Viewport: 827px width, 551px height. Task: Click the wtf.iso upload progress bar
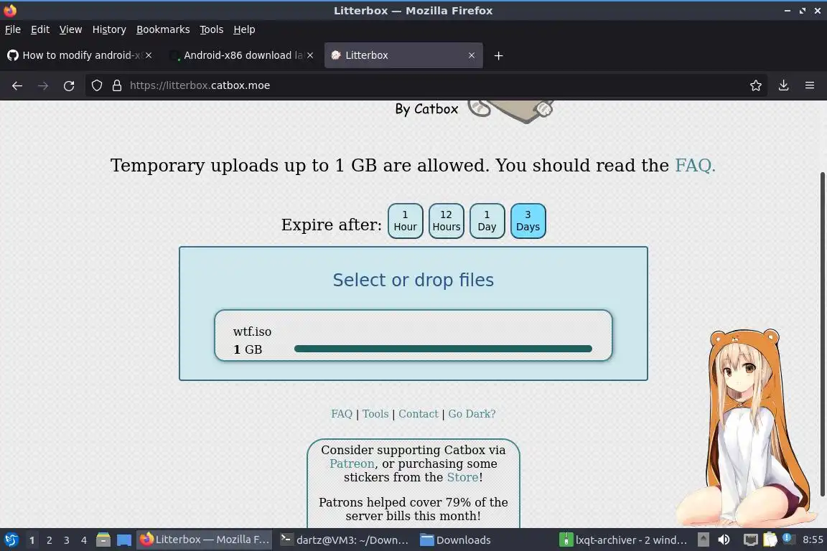443,349
